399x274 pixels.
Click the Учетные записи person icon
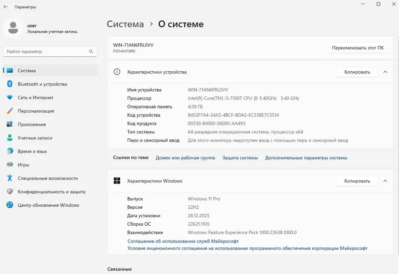tap(9, 138)
